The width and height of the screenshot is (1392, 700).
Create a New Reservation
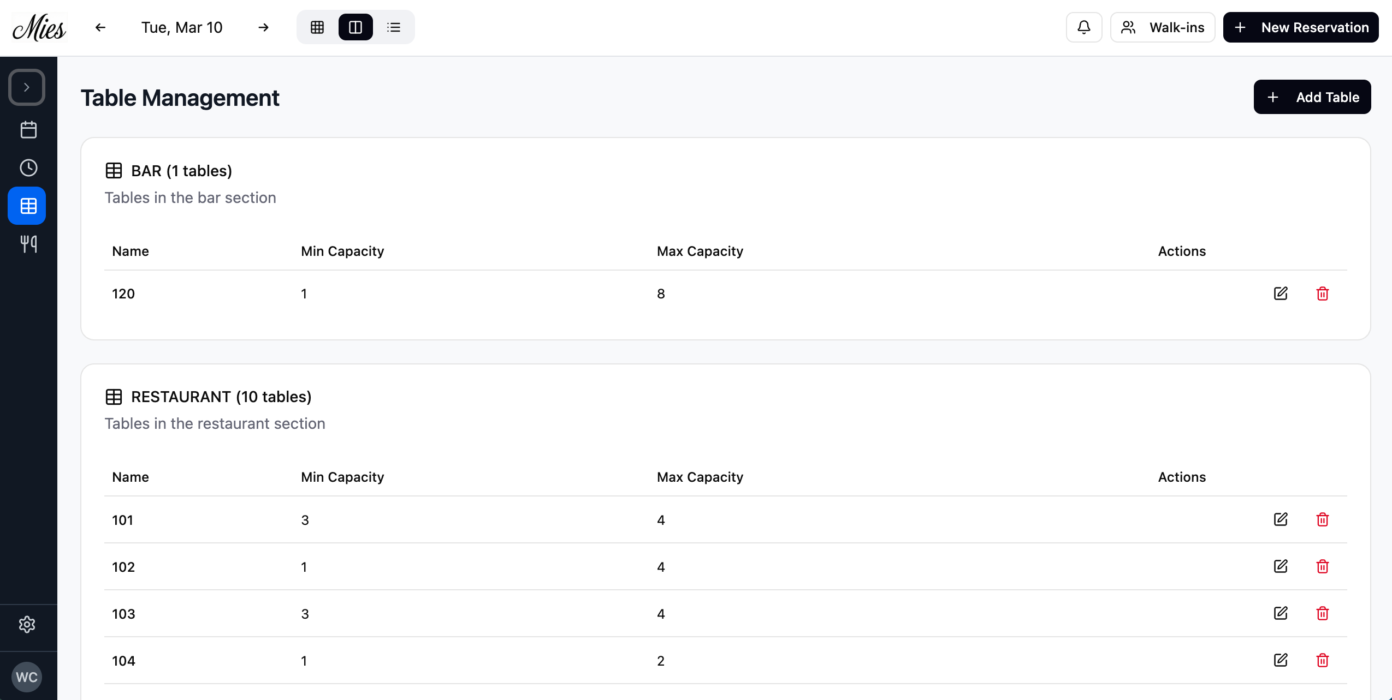pos(1301,27)
